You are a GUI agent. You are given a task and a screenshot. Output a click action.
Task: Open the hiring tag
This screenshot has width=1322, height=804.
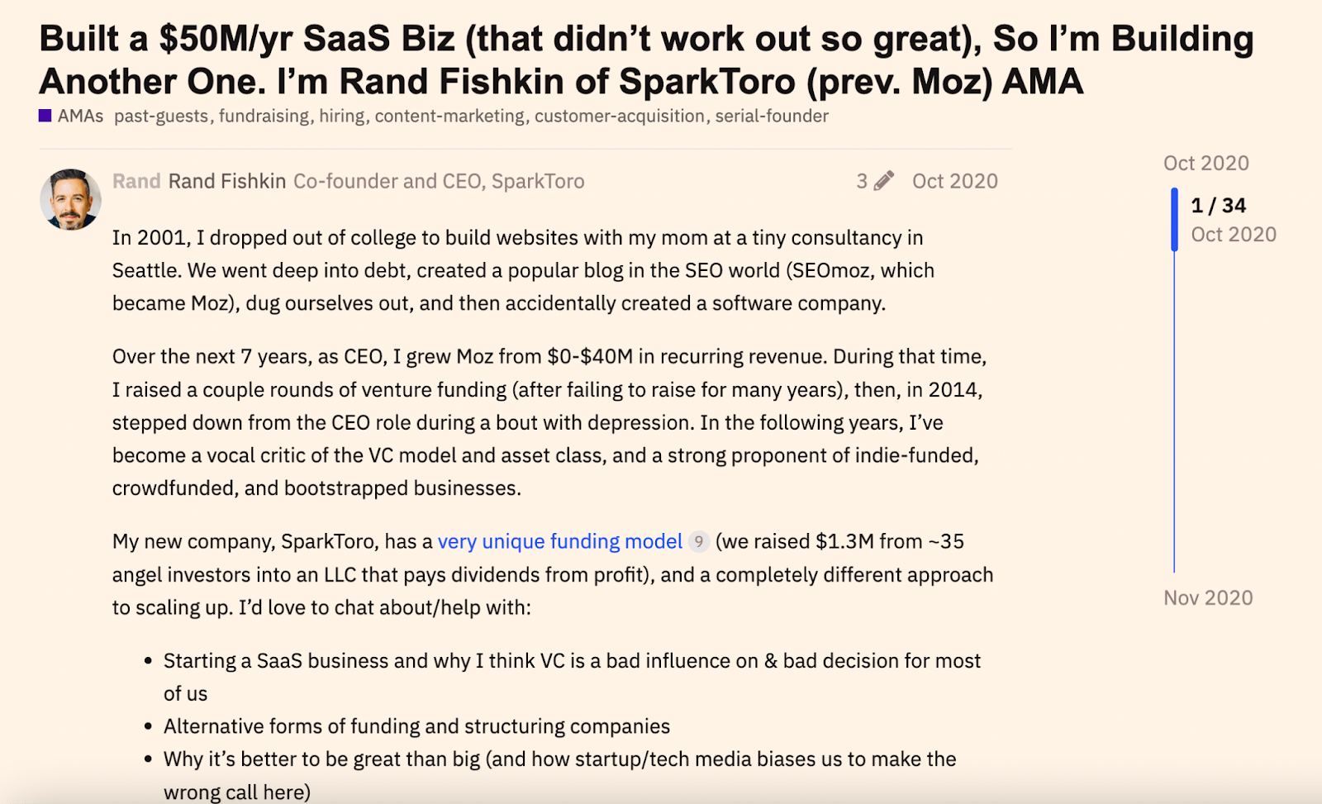(341, 117)
